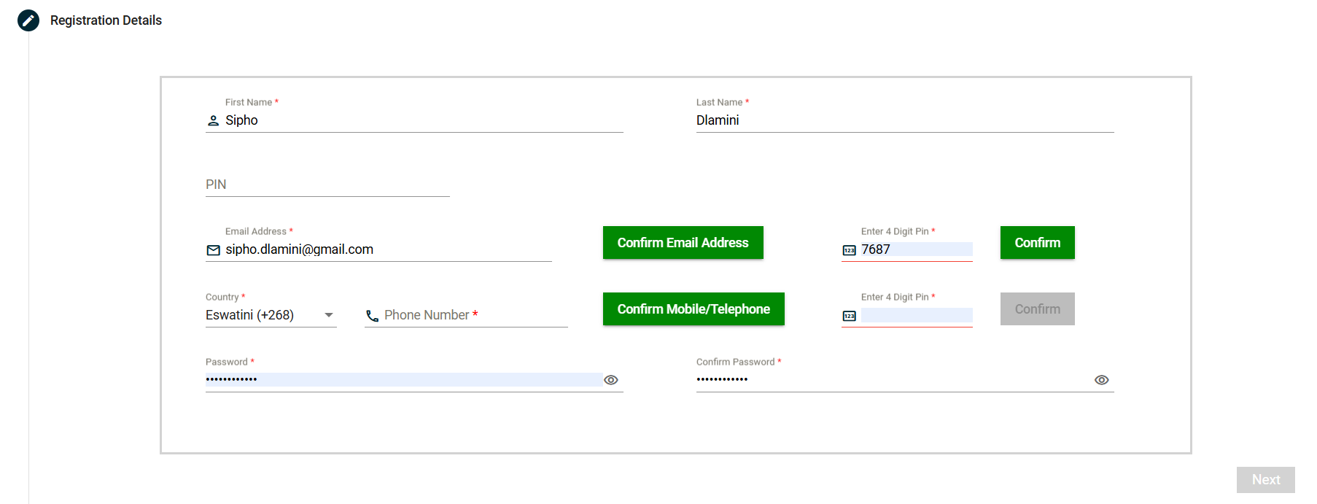The image size is (1317, 504).
Task: Focus the First Name field with Sipho
Action: [423, 120]
